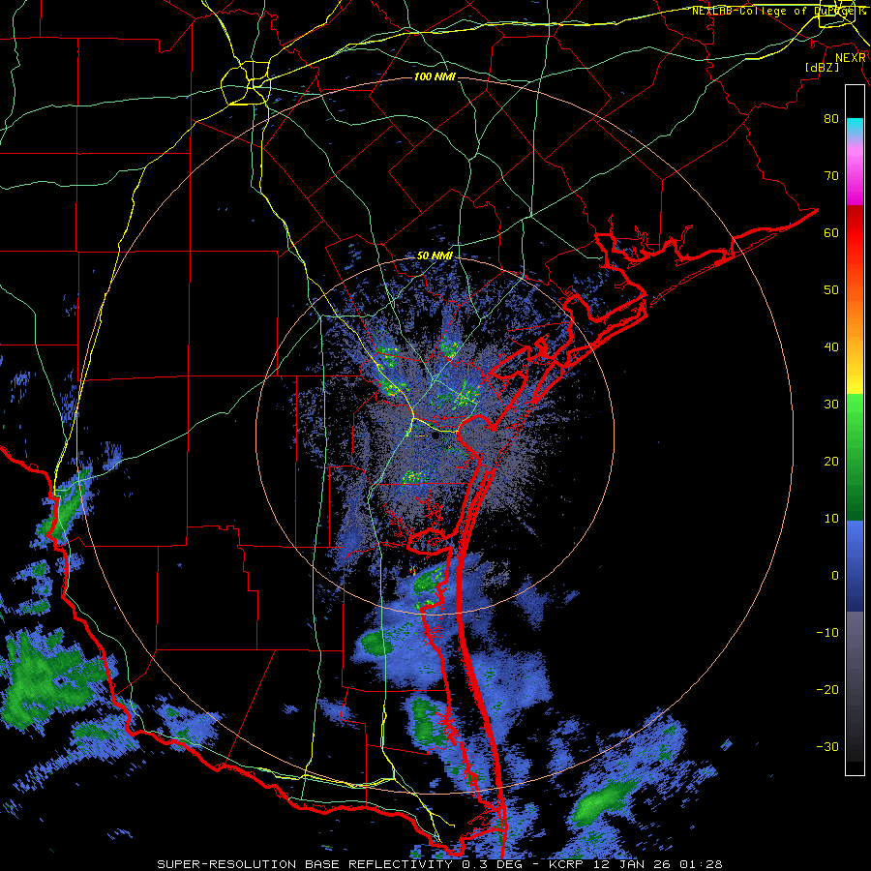Click the 0 value on the dBZ scale

click(834, 576)
